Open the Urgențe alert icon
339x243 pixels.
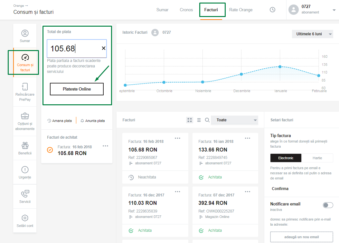click(x=25, y=170)
